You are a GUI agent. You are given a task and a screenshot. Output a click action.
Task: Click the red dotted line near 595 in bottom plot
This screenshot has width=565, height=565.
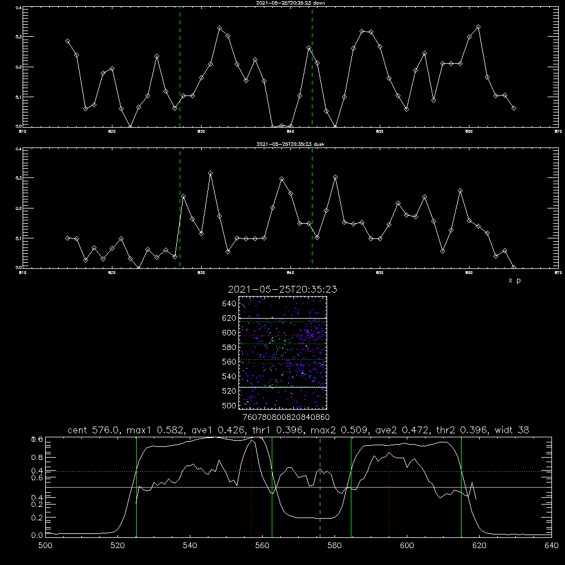click(x=389, y=486)
